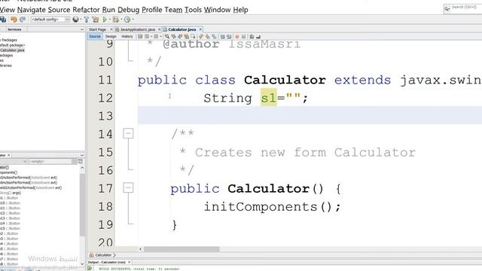This screenshot has height=271, width=482.
Task: Click the Find Next Occurrence icon
Action: pyautogui.click(x=180, y=37)
